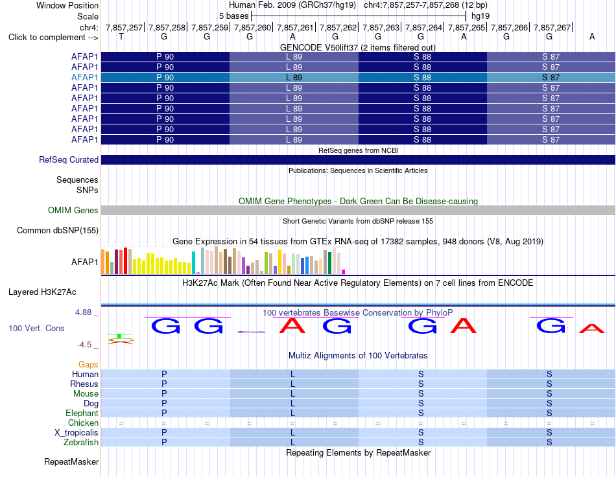Click the GTEx colored tissue expression bar chart
This screenshot has height=477, width=616.
(223, 261)
